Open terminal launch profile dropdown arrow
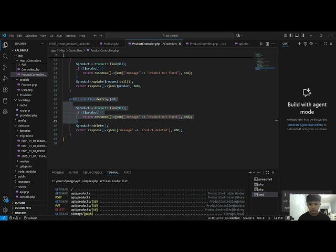Image resolution: width=336 pixels, height=252 pixels. tap(254, 173)
